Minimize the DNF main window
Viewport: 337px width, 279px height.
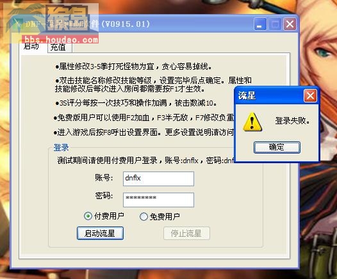coord(260,24)
